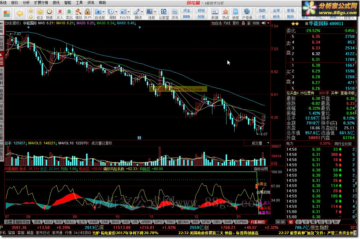Expand the 自选股 dropdown arrow

click(x=103, y=12)
